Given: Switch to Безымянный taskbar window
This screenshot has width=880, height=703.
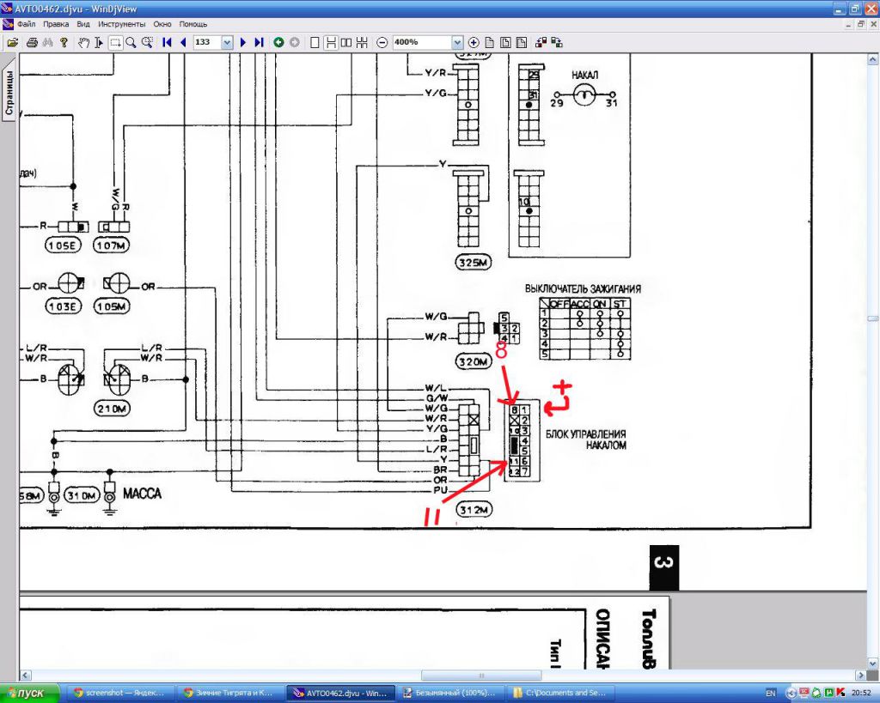Looking at the screenshot, I should tap(449, 693).
